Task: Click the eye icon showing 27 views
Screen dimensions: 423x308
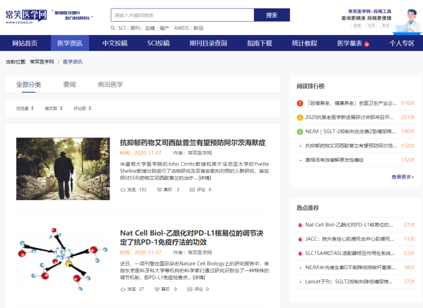Action: pos(122,289)
